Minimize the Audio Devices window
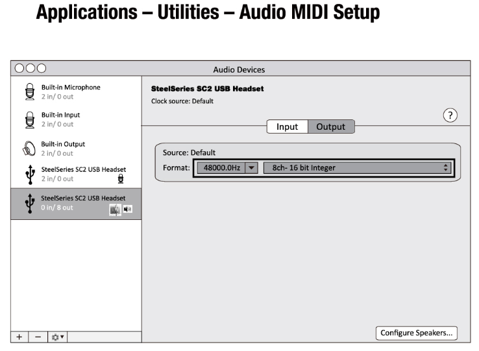Viewport: 479px width, 351px height. (31, 68)
